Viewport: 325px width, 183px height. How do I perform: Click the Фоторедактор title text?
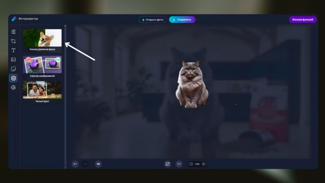tap(28, 19)
